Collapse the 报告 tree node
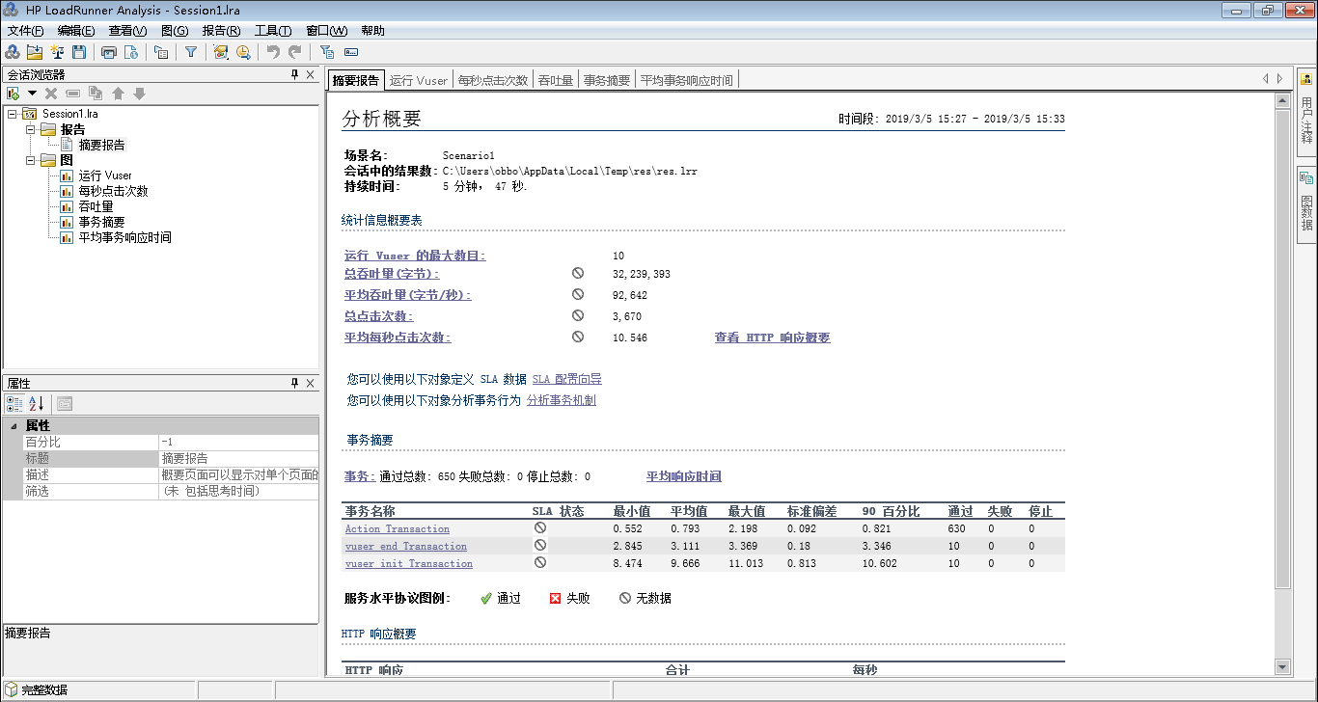The height and width of the screenshot is (702, 1318). click(x=30, y=129)
